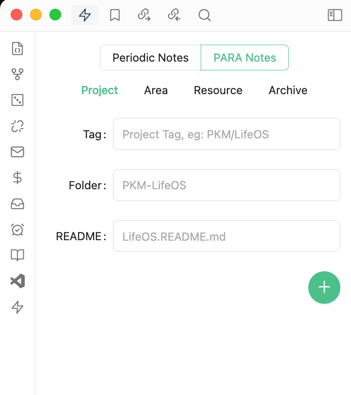The image size is (351, 395).
Task: Click the broken link icon
Action: click(17, 126)
